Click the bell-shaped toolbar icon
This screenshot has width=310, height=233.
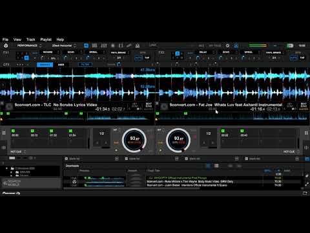click(x=138, y=45)
